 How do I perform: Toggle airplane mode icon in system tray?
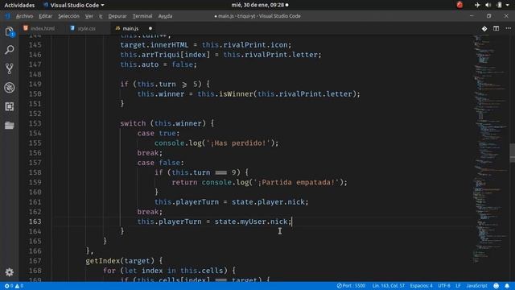click(x=477, y=5)
